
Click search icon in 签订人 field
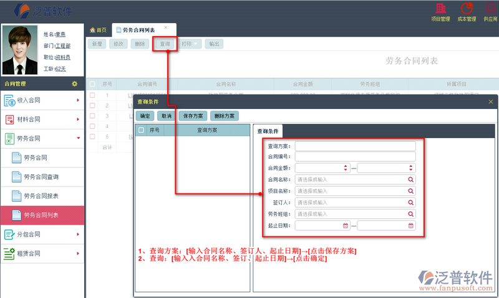click(x=411, y=203)
